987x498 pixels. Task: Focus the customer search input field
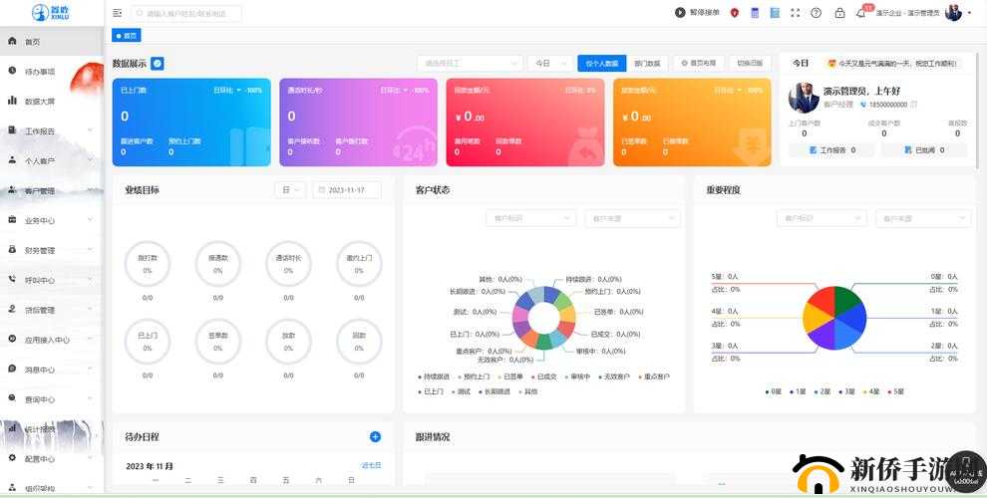186,13
